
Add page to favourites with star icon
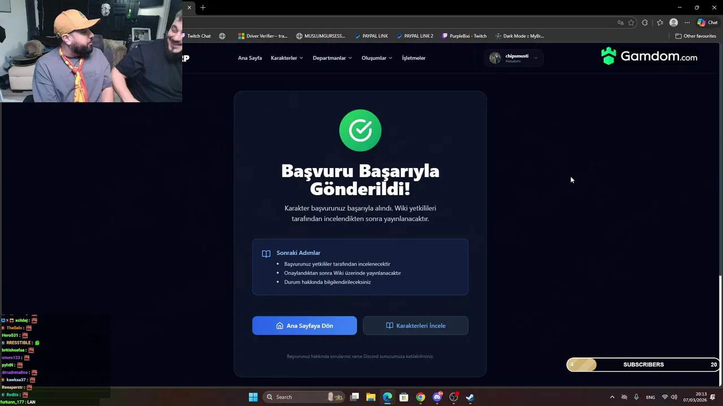pos(631,23)
